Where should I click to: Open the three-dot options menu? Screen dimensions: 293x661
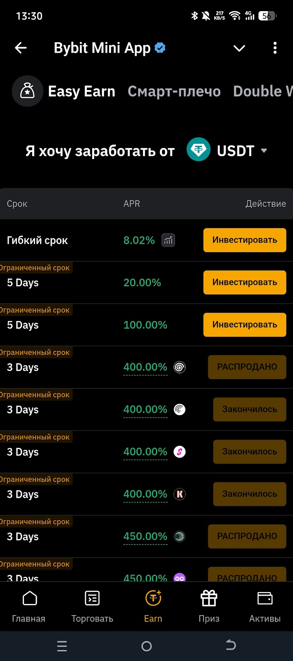[x=275, y=48]
